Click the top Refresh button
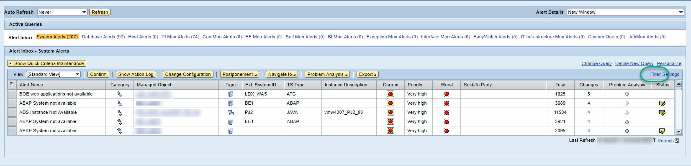 click(100, 12)
